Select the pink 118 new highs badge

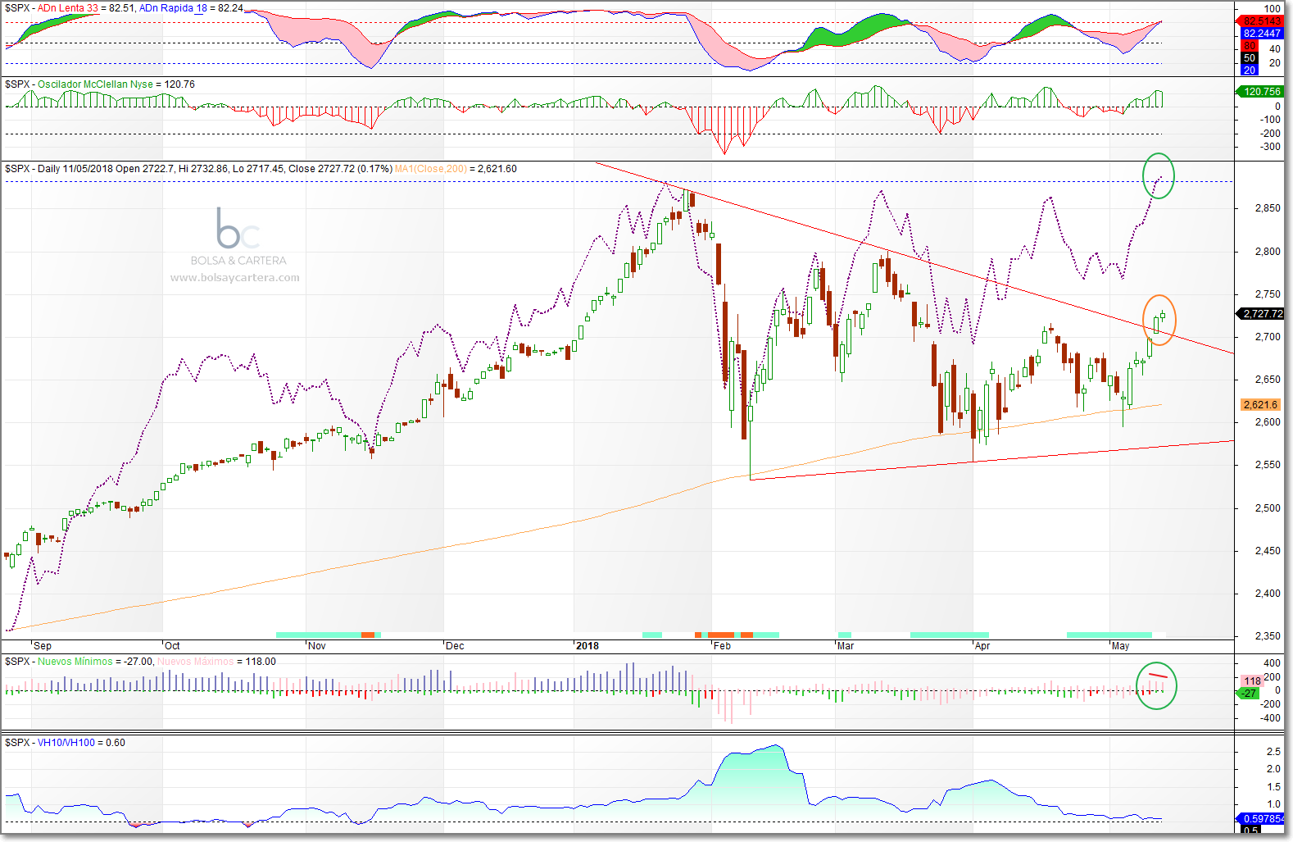[1253, 681]
